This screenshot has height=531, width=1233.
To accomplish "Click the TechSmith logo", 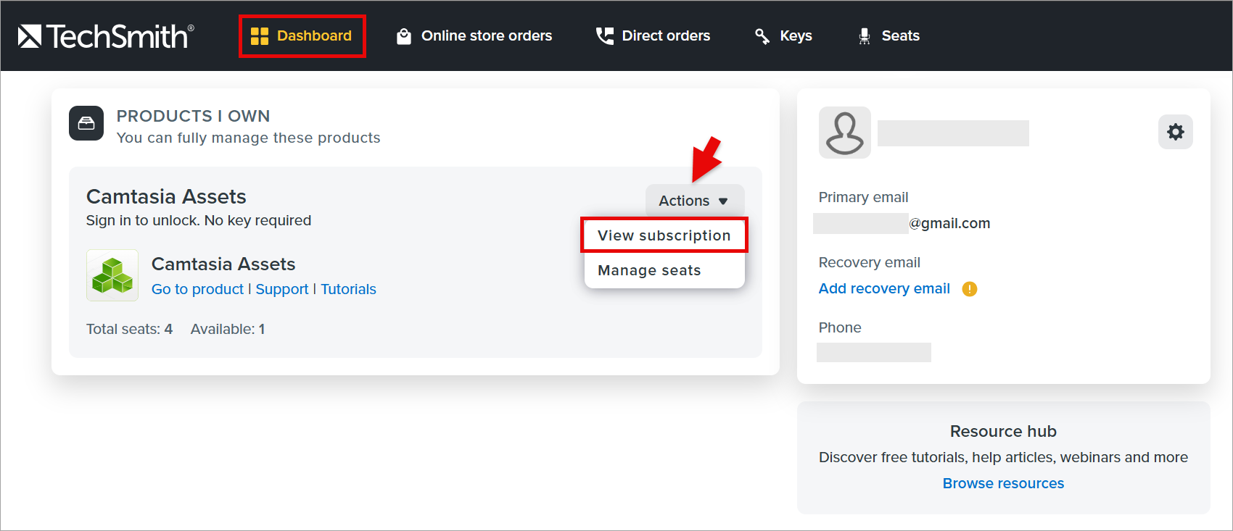I will pos(106,36).
